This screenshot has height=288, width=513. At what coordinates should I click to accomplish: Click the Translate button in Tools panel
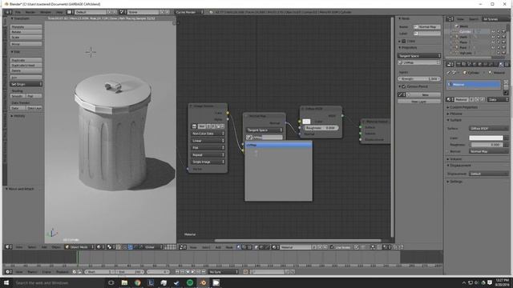tap(26, 26)
